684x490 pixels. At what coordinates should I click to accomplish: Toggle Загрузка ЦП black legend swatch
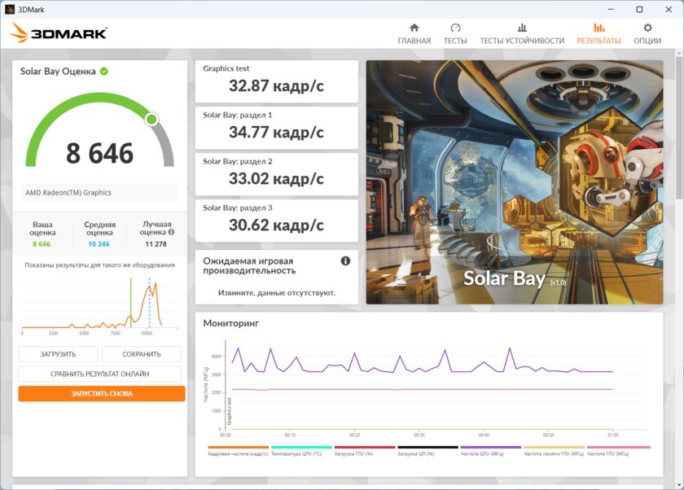427,447
